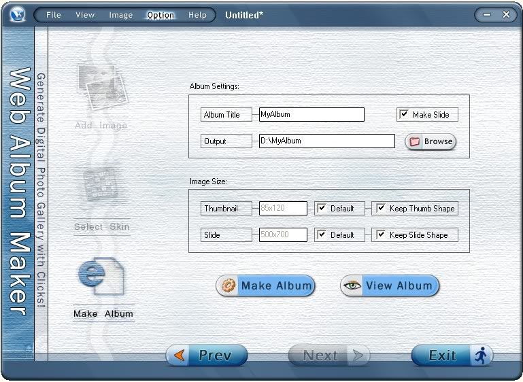Screen dimensions: 523x382
Task: Toggle Keep Thumb Shape checkbox
Action: click(381, 209)
